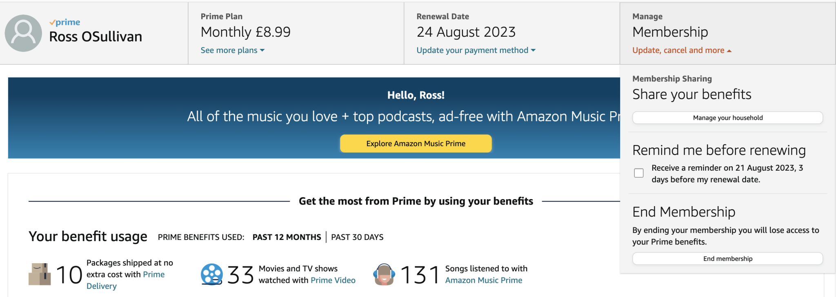This screenshot has height=297, width=836.
Task: Click the End membership button
Action: pos(727,259)
